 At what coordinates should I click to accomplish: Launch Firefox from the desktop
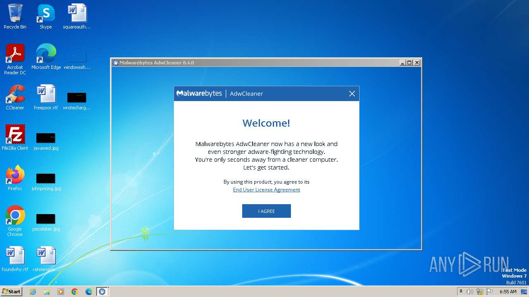[15, 178]
